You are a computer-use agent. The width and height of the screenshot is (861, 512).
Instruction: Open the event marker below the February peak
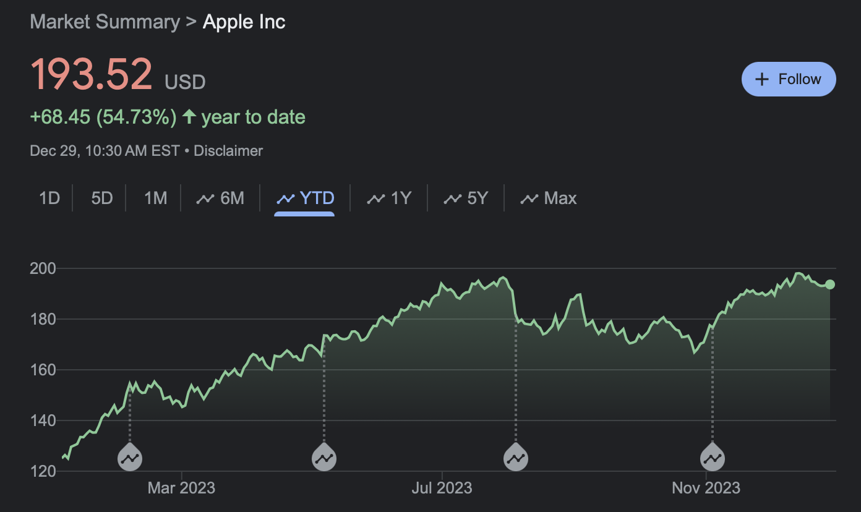tap(129, 457)
